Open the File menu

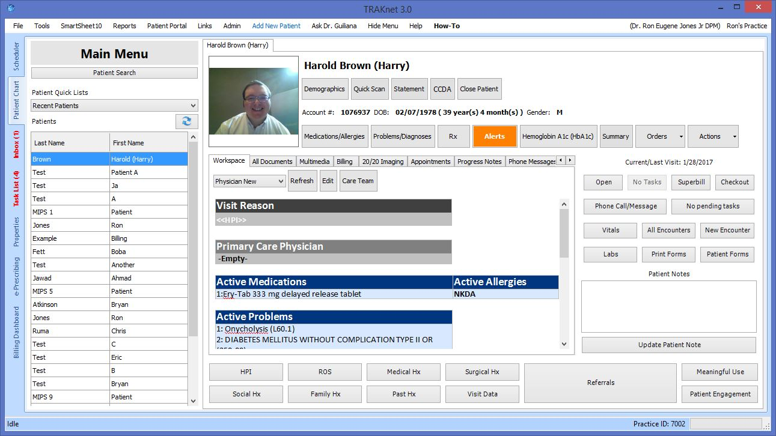pyautogui.click(x=18, y=26)
